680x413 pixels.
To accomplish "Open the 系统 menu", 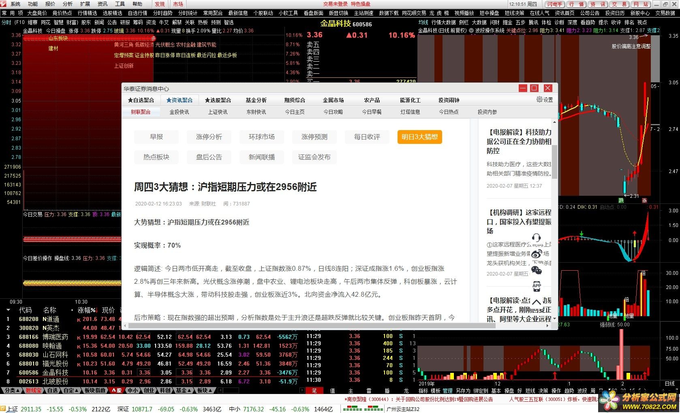I will (x=15, y=4).
